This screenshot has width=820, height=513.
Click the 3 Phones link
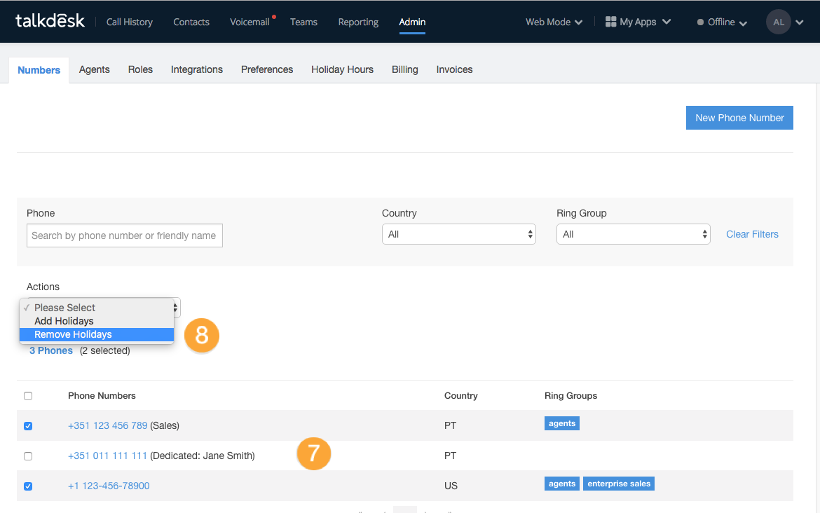click(50, 350)
